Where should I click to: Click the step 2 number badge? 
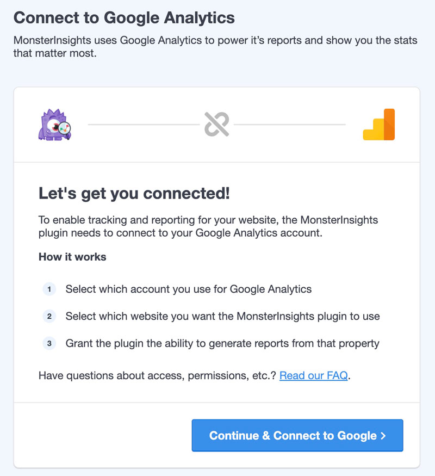[x=49, y=316]
